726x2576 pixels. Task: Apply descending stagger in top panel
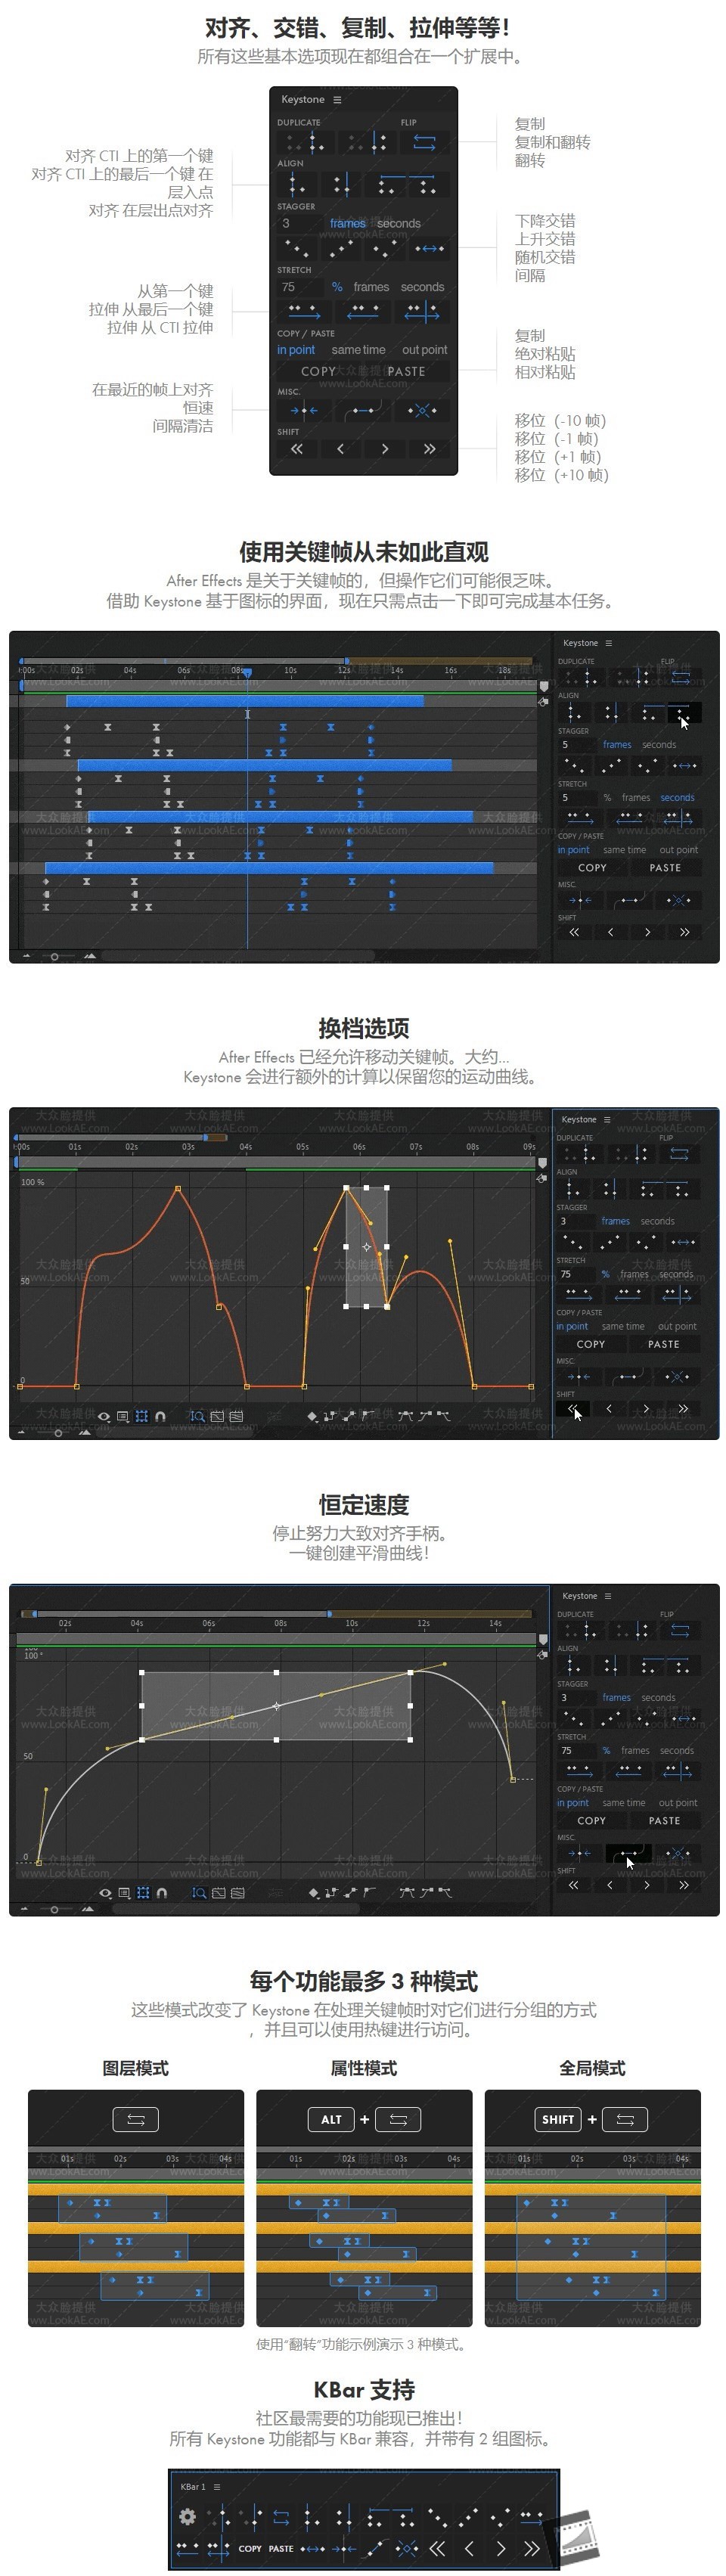coord(296,247)
